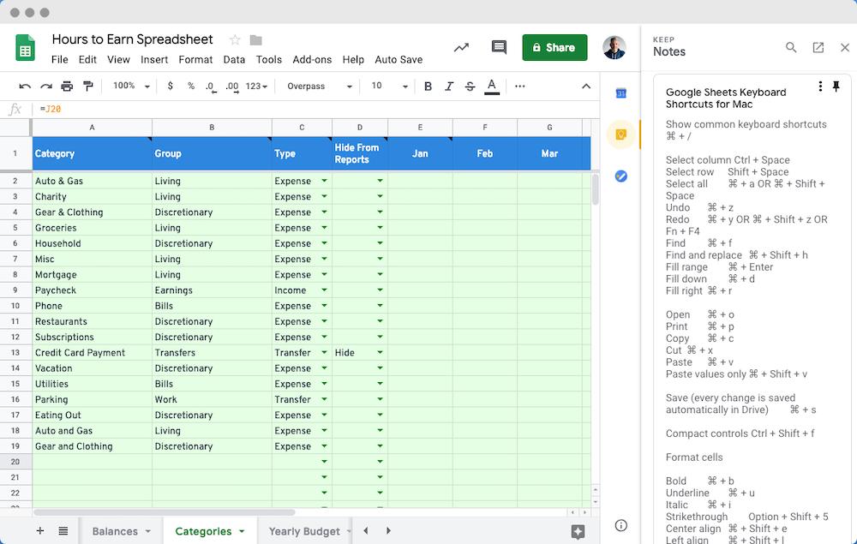Open Type dropdown in row 20
The height and width of the screenshot is (544, 857).
(324, 462)
